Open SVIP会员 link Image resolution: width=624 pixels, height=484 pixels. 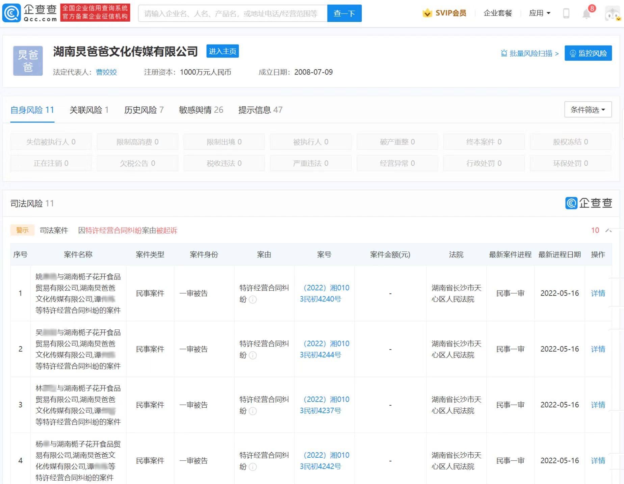coord(450,13)
